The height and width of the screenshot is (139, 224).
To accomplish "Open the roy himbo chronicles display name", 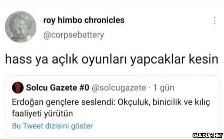I will click(x=83, y=21).
